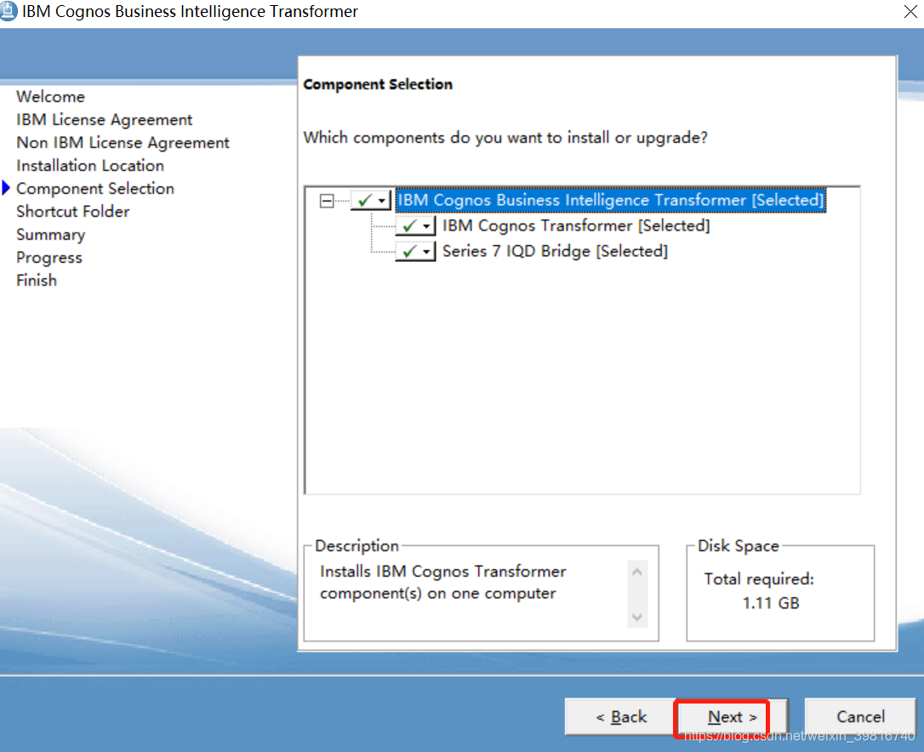Cancel the installation
The image size is (924, 752).
860,716
